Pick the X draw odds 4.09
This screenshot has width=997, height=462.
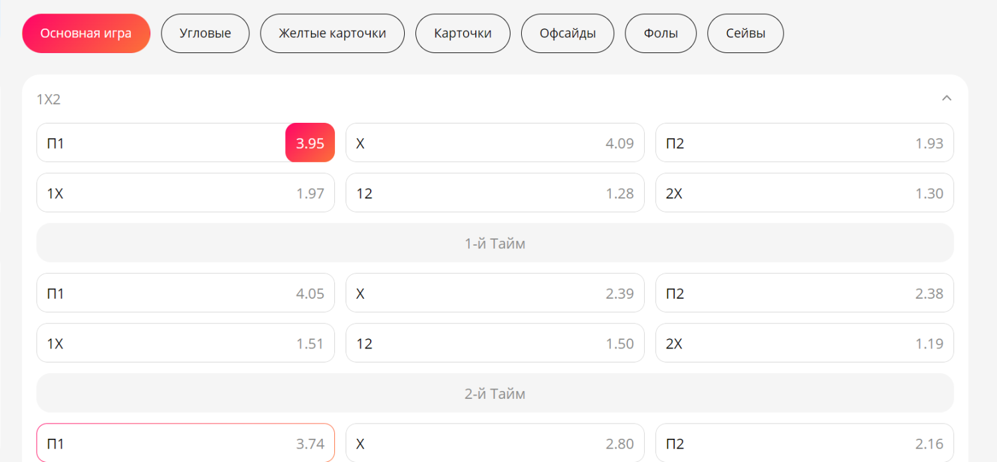(x=495, y=143)
